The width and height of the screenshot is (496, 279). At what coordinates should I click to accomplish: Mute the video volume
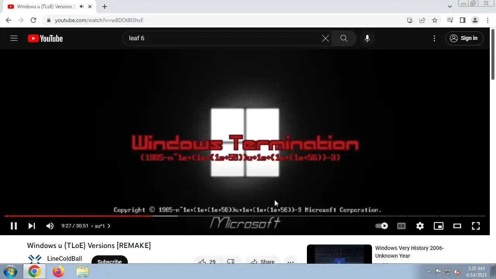tap(50, 226)
